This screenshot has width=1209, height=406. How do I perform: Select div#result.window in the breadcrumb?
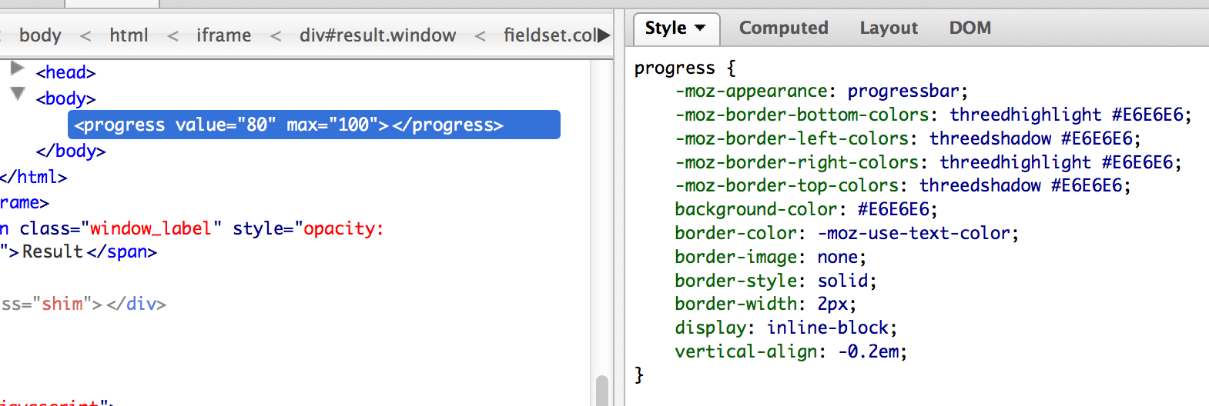(377, 35)
